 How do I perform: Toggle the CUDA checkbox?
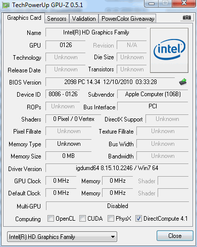[82, 218]
